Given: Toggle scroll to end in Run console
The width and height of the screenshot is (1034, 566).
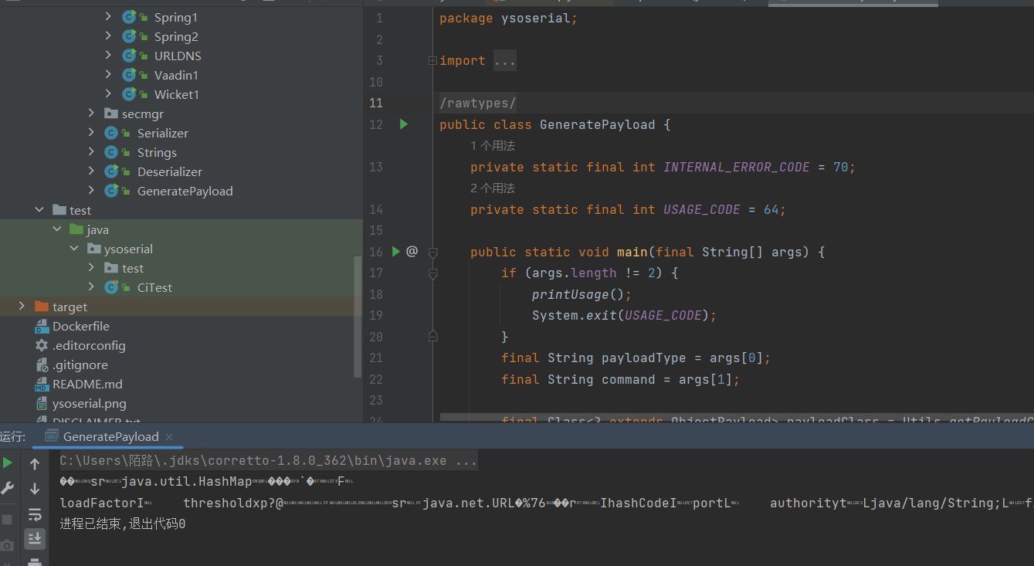Looking at the screenshot, I should click(x=35, y=538).
